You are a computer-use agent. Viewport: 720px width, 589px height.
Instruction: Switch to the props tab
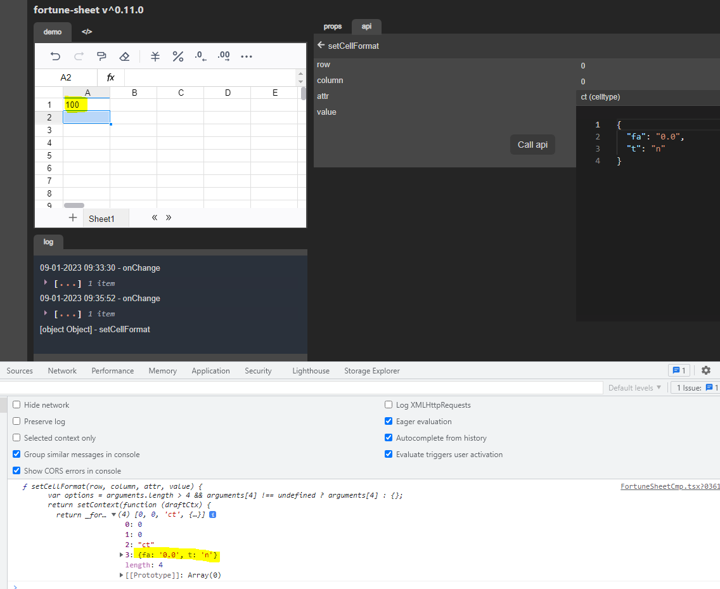[333, 26]
